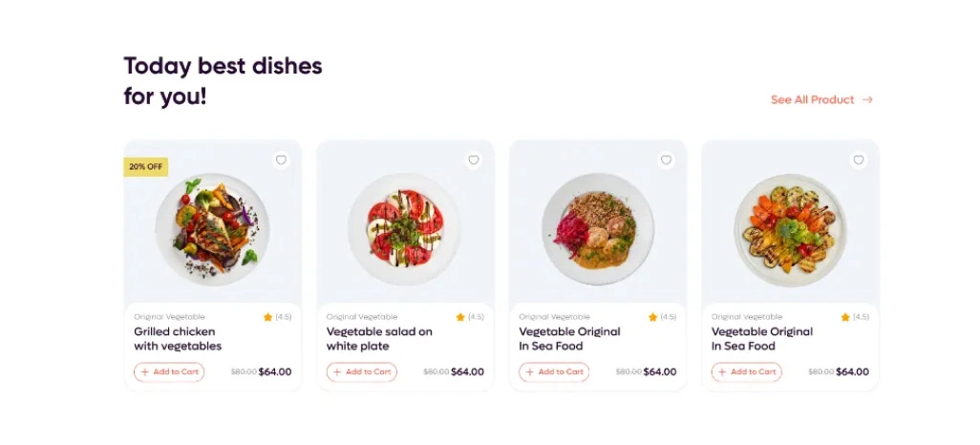Add Grilled chicken with vegetables to cart
This screenshot has height=445, width=980.
169,372
